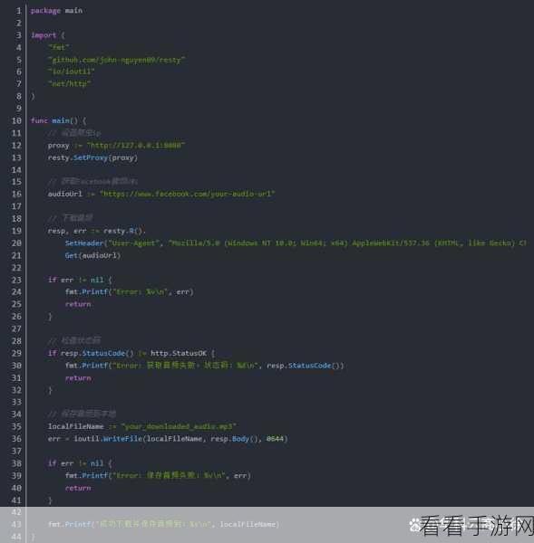Click "if err != nil" on line 38
Screen dimensions: 534x543
click(x=75, y=463)
